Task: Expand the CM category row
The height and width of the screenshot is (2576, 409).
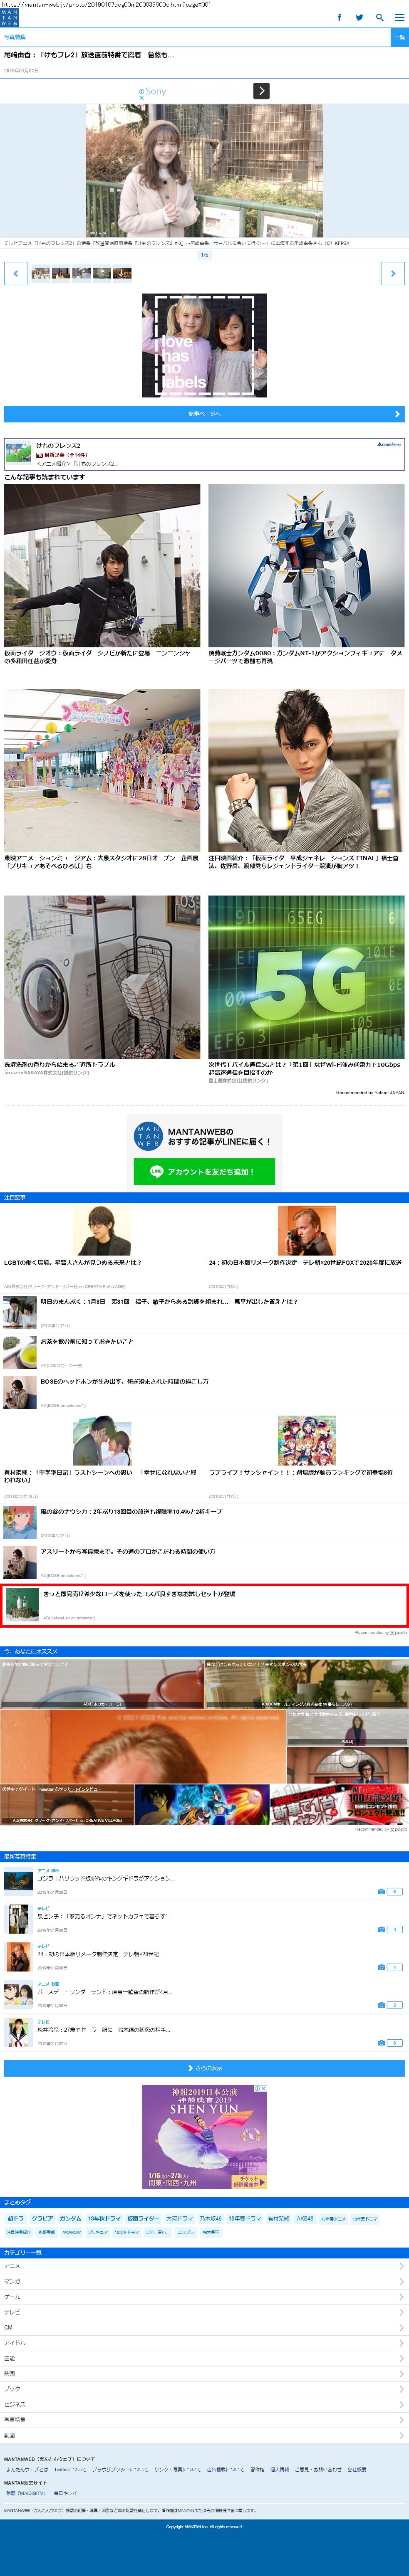Action: [x=204, y=2327]
